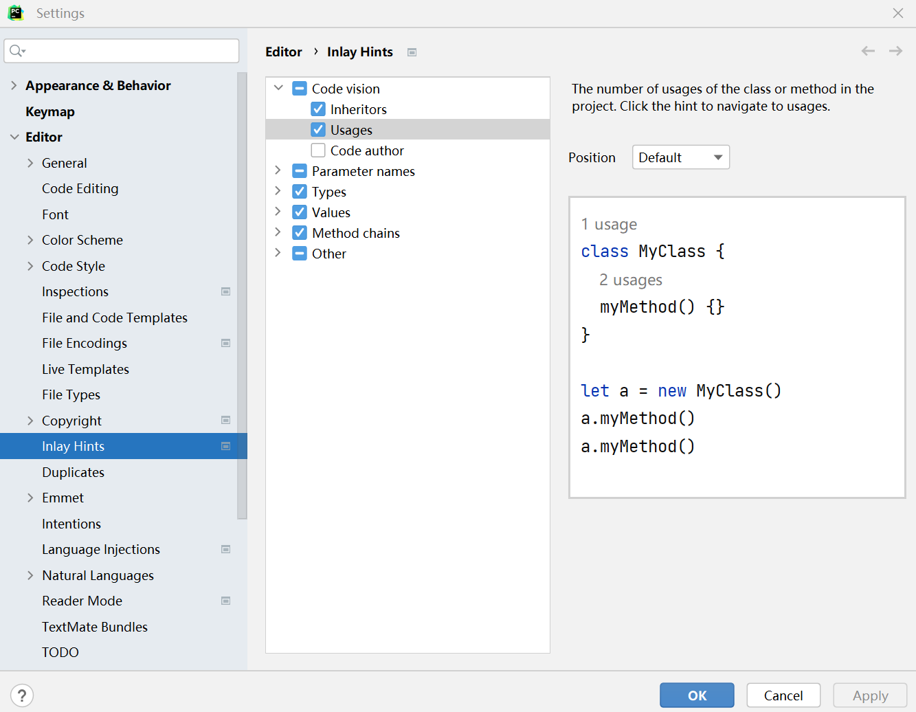916x712 pixels.
Task: Expand the General subsection
Action: click(30, 163)
